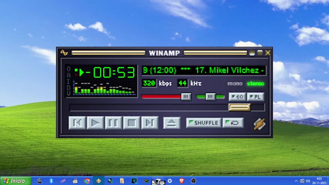Toggle SHUFFLE mode
Image resolution: width=329 pixels, height=185 pixels.
point(204,123)
